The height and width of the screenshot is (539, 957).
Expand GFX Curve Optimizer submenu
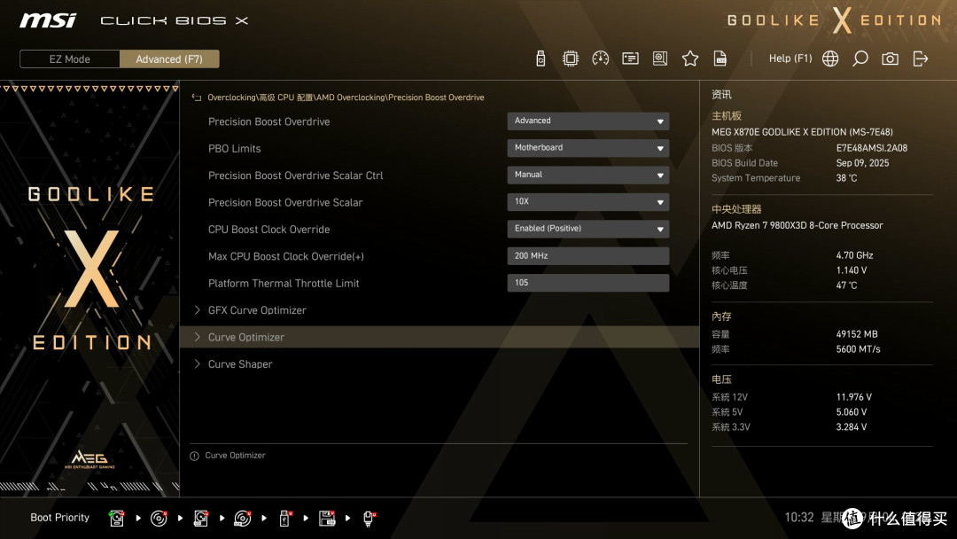click(440, 310)
